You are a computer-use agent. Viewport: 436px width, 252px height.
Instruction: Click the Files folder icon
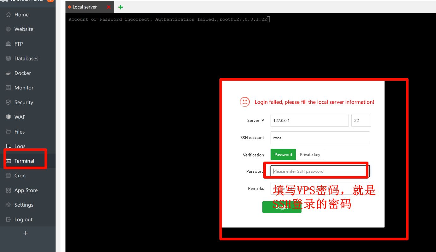9,132
